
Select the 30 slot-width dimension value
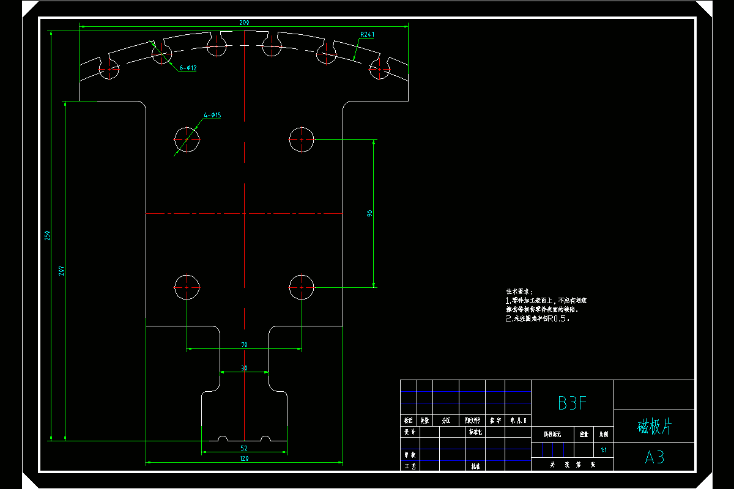click(x=244, y=368)
